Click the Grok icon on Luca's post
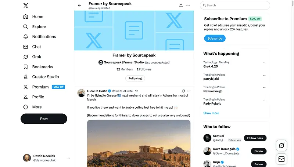This screenshot has width=294, height=167. pos(183,91)
